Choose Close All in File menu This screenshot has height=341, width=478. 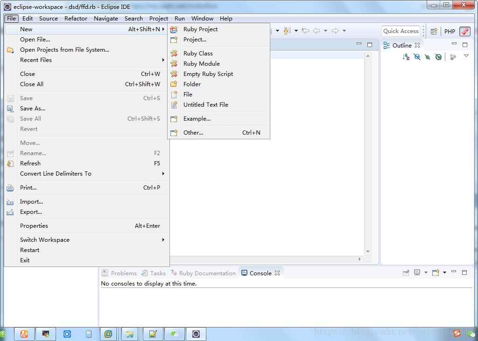click(x=87, y=84)
